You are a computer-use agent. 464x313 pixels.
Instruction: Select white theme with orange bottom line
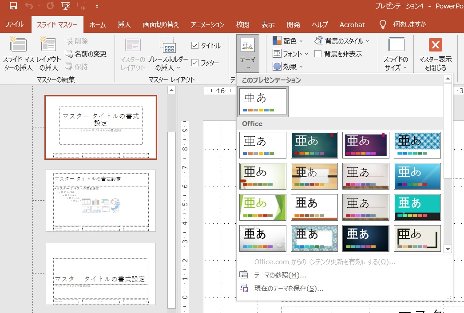pos(314,207)
